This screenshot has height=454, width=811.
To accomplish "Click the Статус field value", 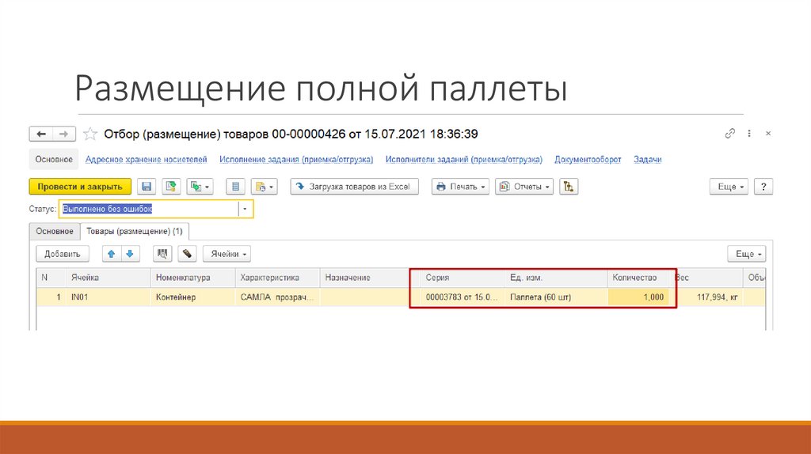I will click(x=149, y=209).
